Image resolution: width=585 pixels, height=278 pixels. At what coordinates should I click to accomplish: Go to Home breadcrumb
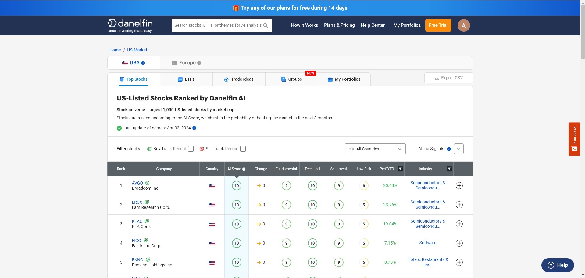pos(115,50)
